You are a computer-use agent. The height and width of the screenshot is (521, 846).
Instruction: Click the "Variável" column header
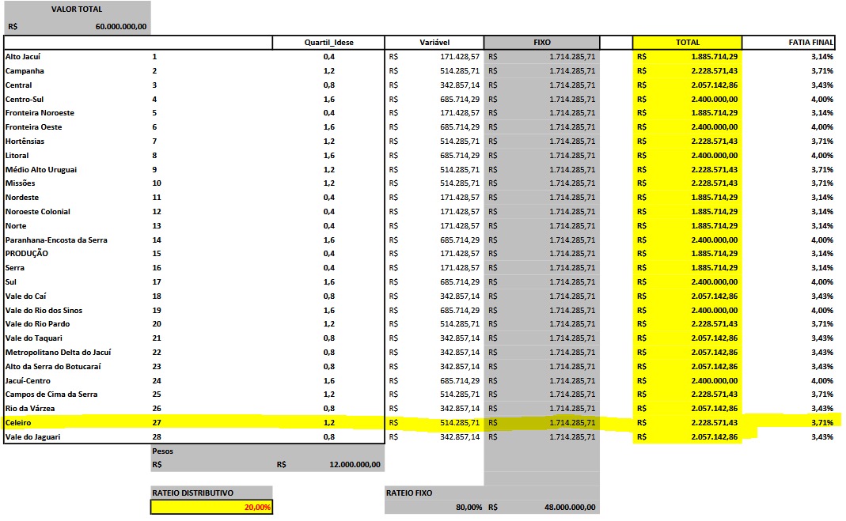pyautogui.click(x=434, y=43)
